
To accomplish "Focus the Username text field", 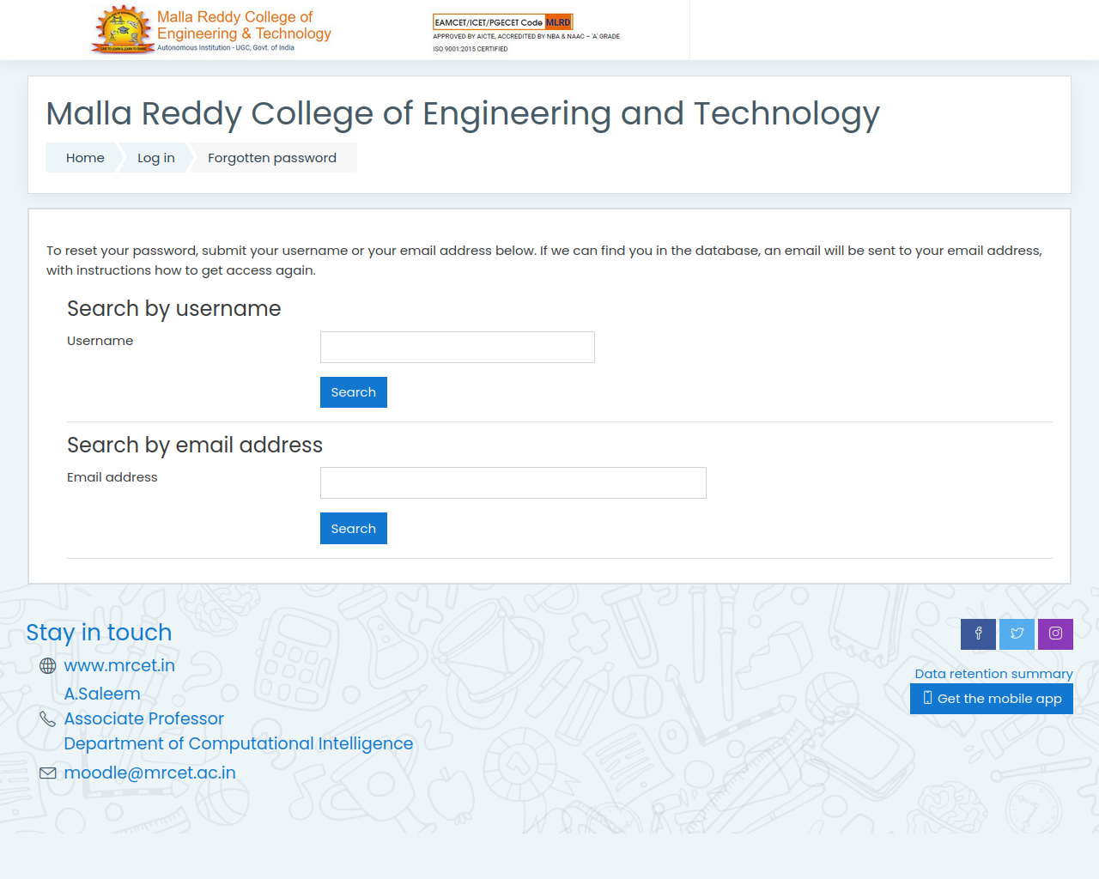I will point(458,347).
